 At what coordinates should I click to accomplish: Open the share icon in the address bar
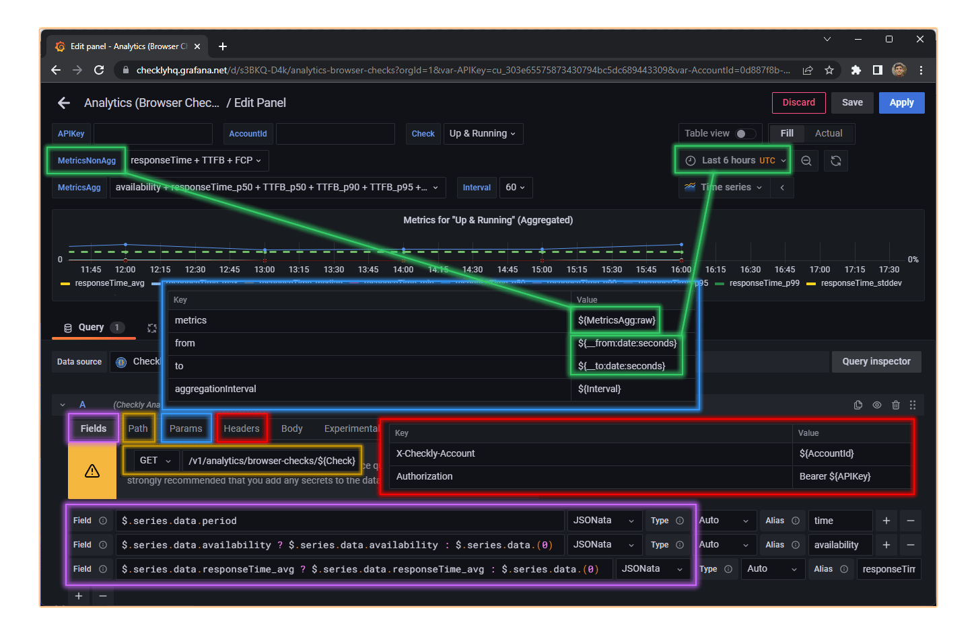point(808,70)
